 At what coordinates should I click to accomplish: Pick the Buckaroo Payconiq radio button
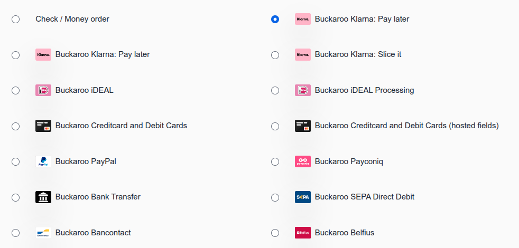click(x=275, y=161)
